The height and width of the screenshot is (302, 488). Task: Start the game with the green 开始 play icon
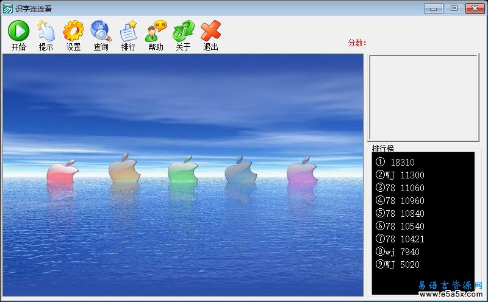pos(18,31)
